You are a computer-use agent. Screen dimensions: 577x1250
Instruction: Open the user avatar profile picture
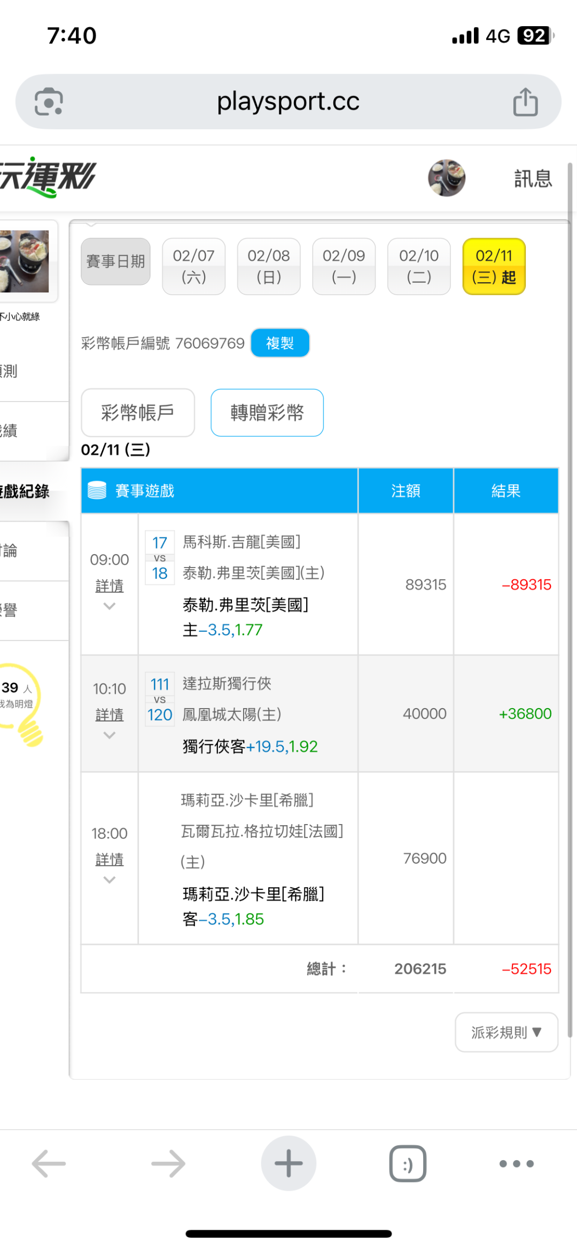[447, 178]
